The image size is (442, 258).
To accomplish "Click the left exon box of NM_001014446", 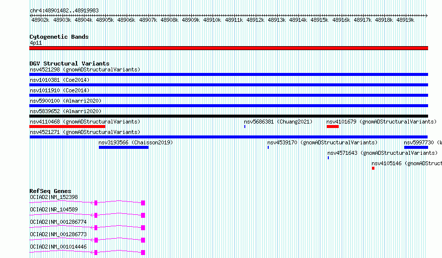I will [x=96, y=253].
